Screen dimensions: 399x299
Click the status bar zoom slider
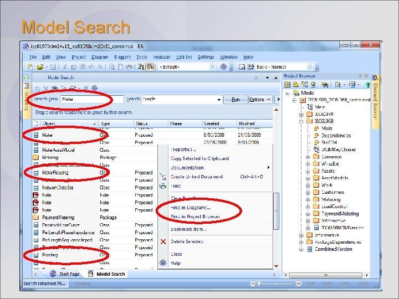[275, 283]
